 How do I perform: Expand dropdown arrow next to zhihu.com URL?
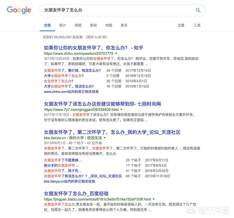(x=116, y=53)
